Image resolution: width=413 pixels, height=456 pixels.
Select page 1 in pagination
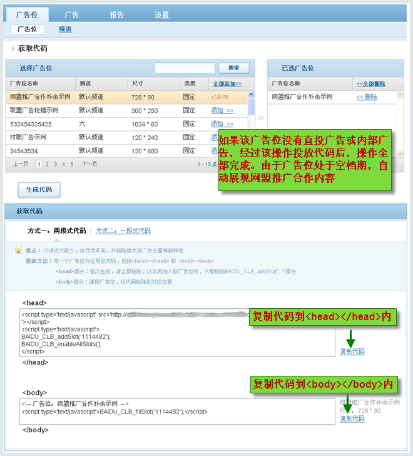coord(39,164)
